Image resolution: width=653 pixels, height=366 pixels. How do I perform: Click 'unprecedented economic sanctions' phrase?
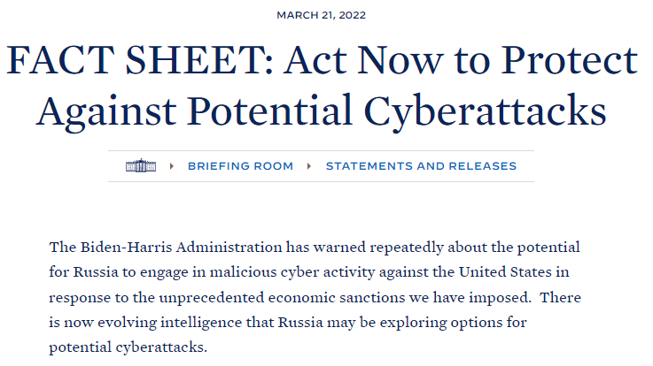pos(282,297)
